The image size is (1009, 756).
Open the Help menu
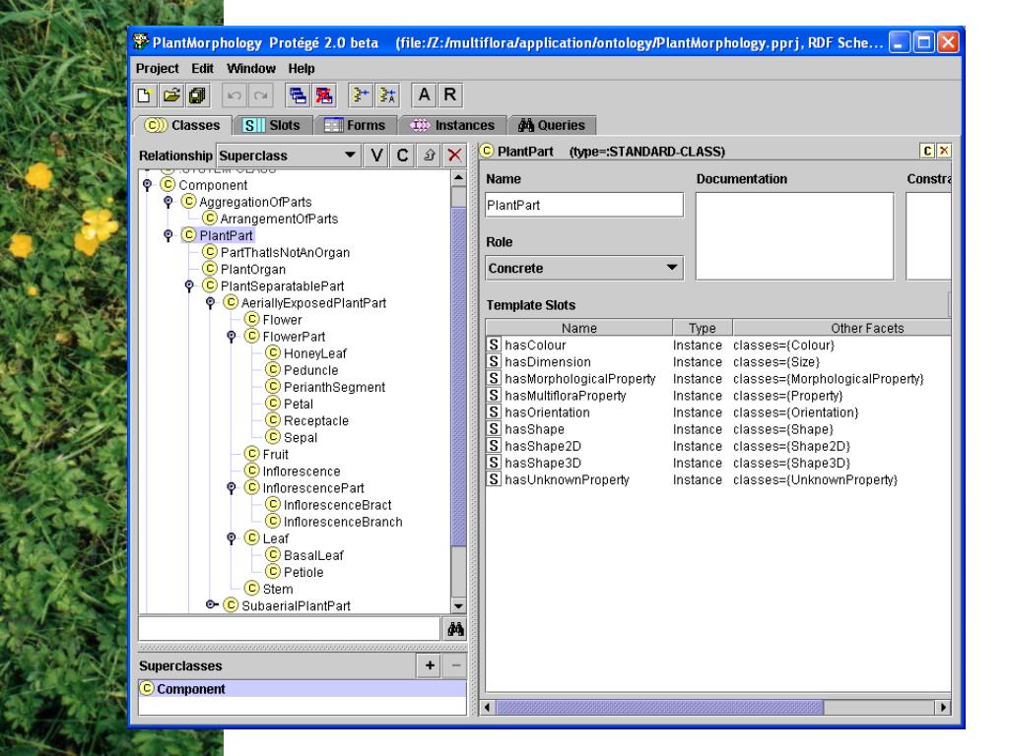point(302,68)
